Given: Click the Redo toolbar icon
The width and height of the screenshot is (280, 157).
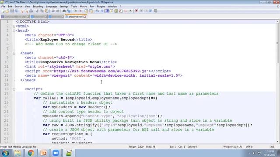Looking at the screenshot, I should tap(58, 11).
